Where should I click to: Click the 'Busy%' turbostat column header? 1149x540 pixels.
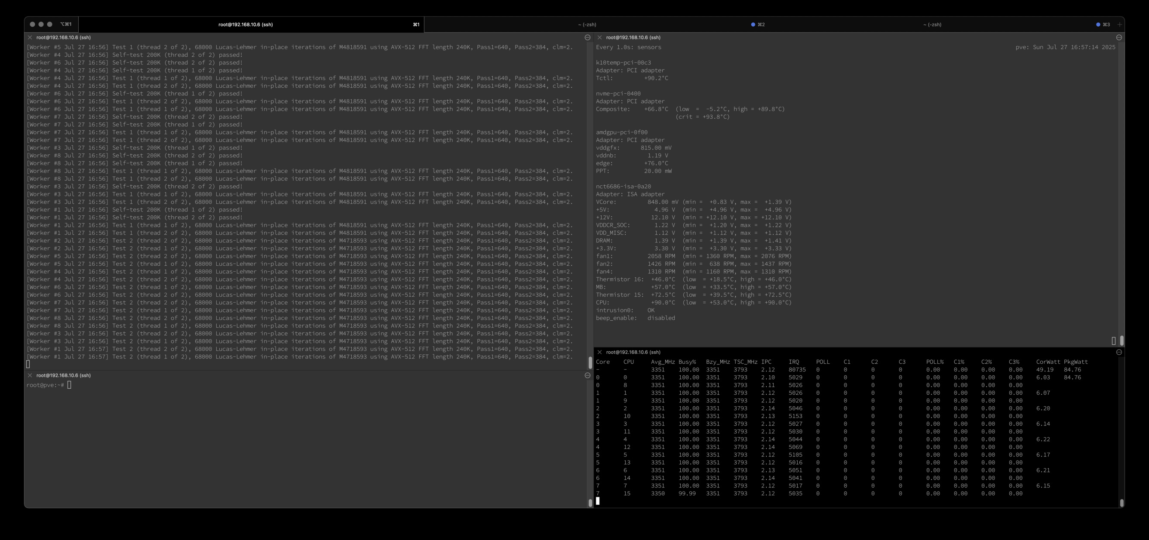pyautogui.click(x=687, y=362)
